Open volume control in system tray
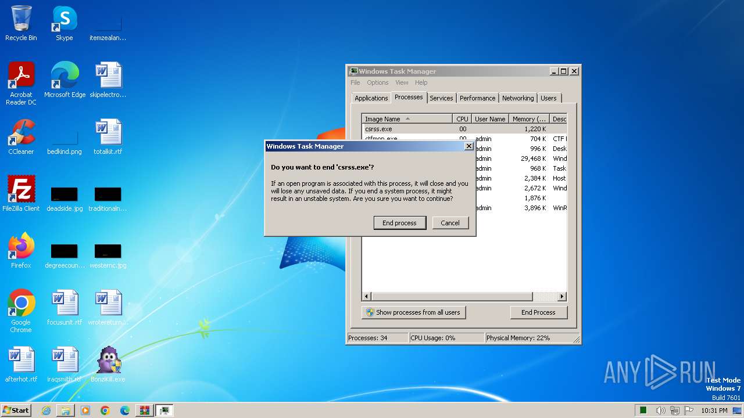The width and height of the screenshot is (744, 418). 660,410
